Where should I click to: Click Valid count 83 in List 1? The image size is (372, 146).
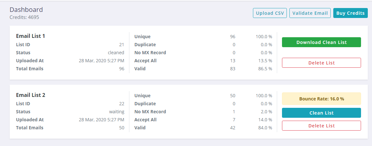point(233,69)
